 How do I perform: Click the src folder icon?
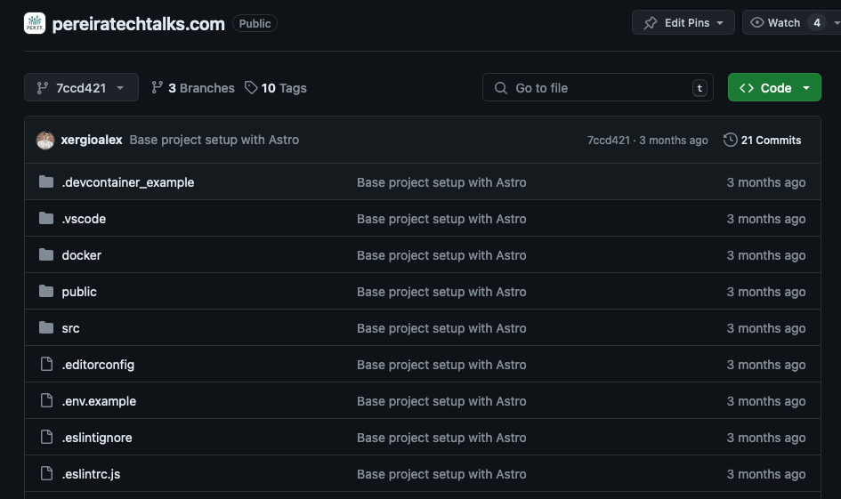[46, 328]
